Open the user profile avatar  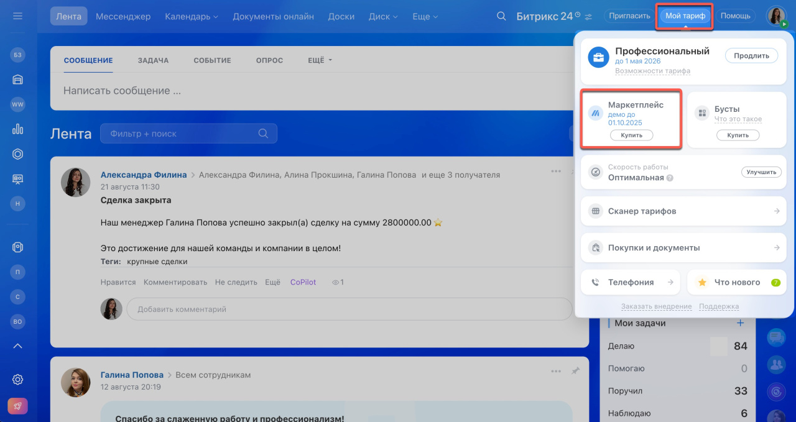click(776, 16)
